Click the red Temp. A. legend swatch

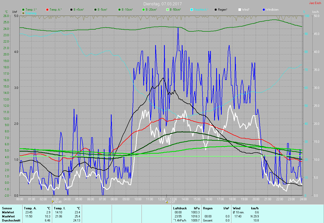coord(48,10)
